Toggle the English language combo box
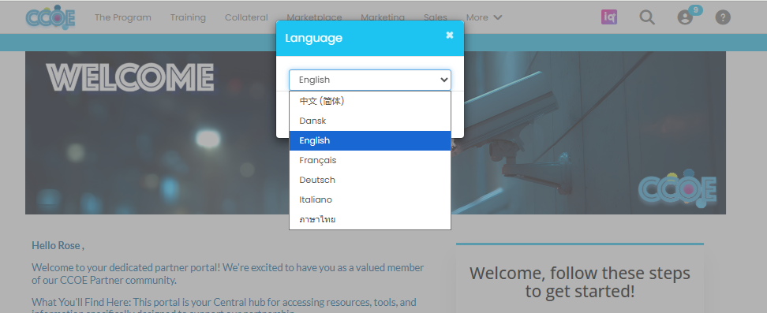 click(370, 80)
